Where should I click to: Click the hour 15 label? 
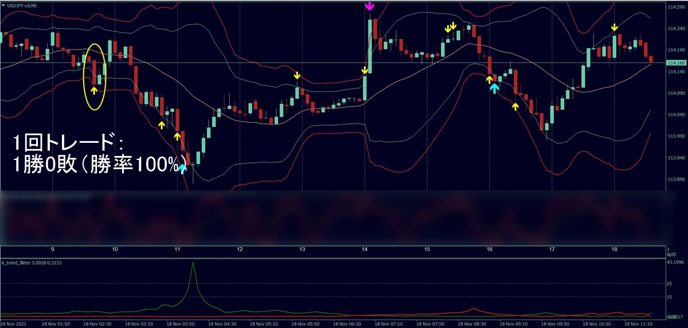(427, 249)
